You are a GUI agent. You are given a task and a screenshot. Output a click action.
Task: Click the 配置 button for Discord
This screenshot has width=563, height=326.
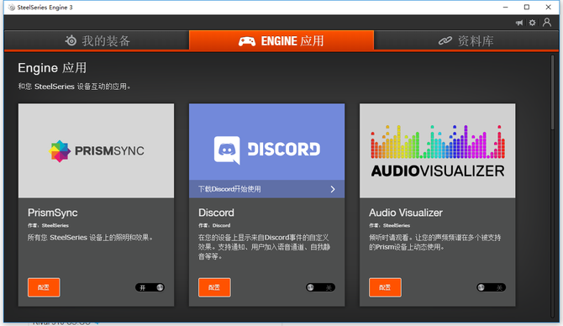[x=214, y=287]
